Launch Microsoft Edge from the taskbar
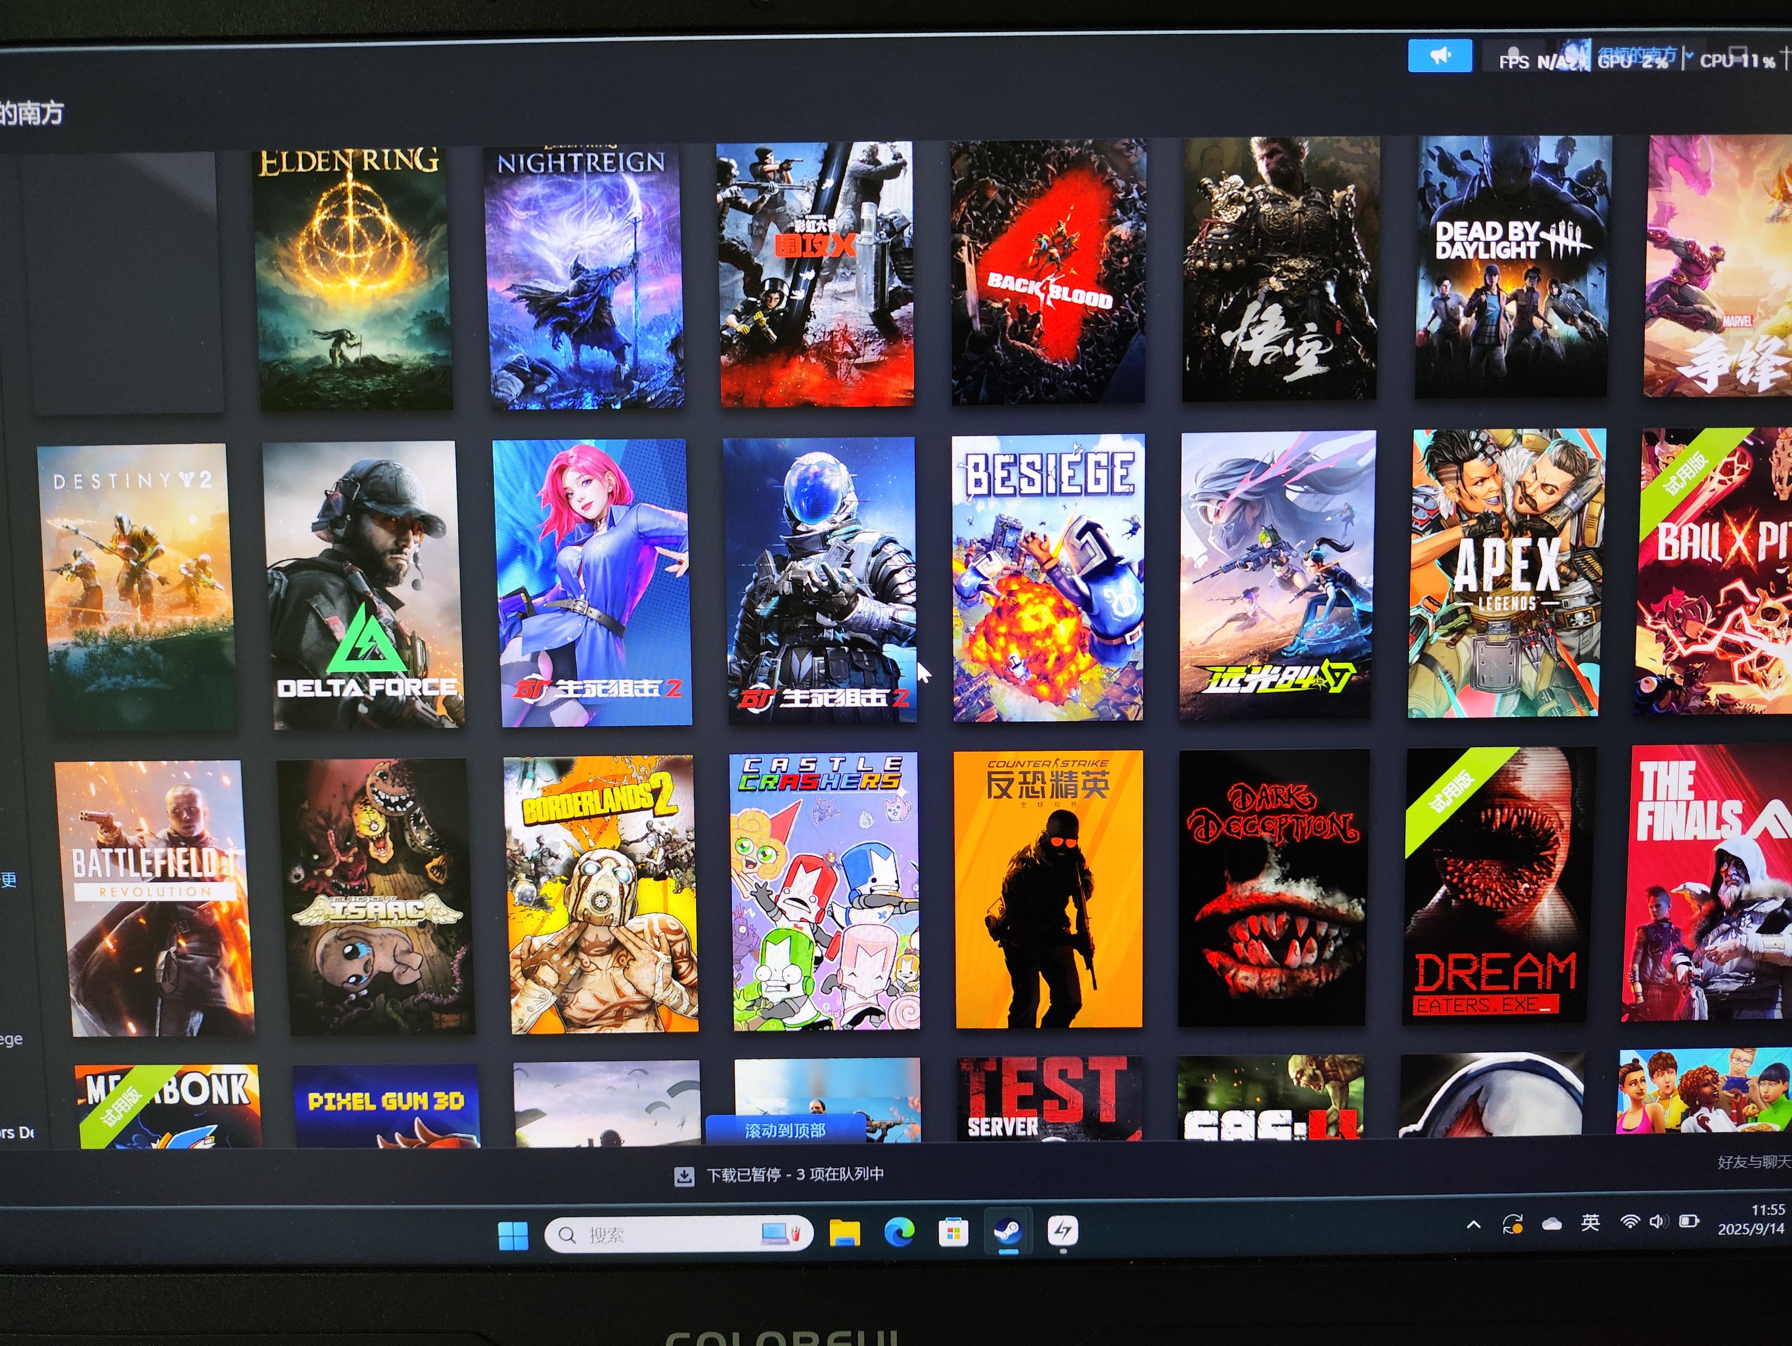 pos(898,1232)
